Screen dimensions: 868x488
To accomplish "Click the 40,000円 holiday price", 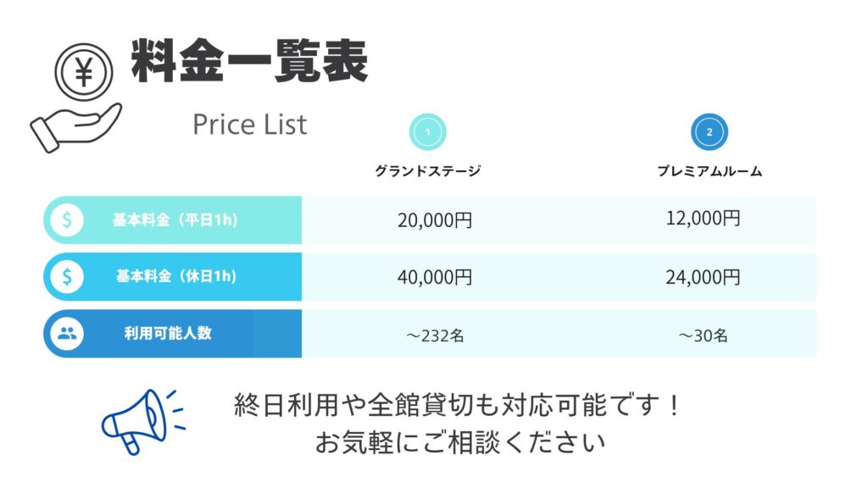I will 435,277.
